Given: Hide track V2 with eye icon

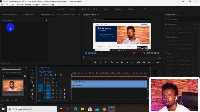Looking at the screenshot, I should click(57, 82).
